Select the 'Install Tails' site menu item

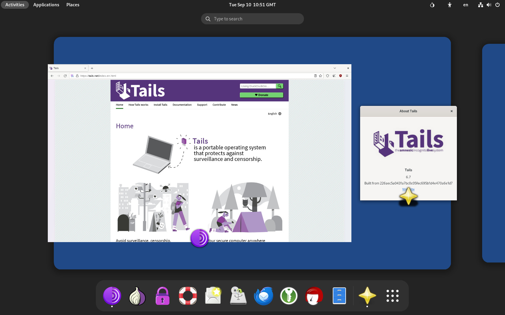point(160,105)
